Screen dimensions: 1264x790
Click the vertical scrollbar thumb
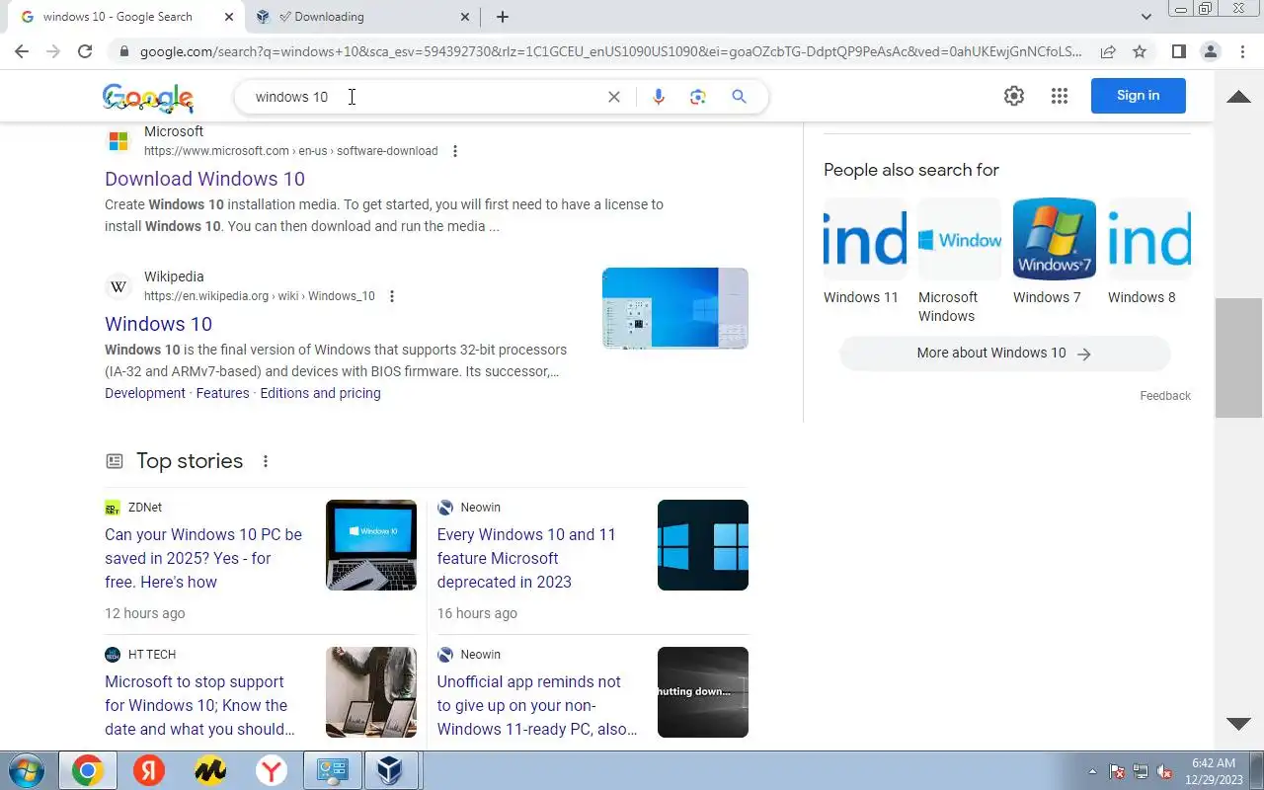(x=1238, y=357)
